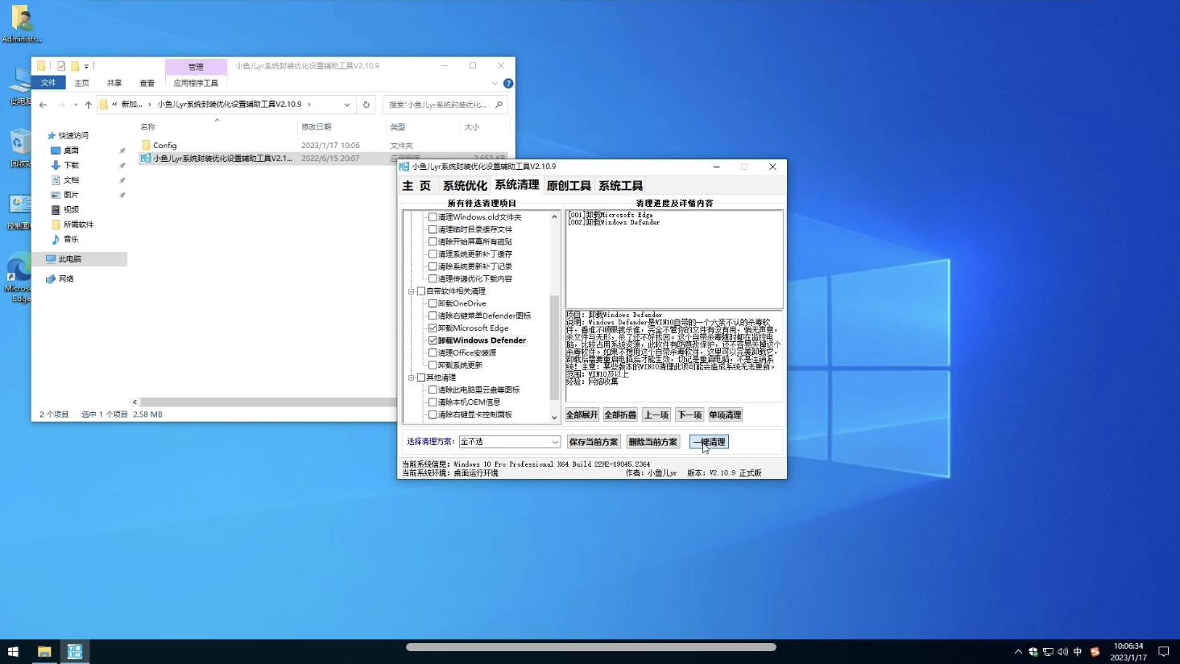Check 清除开始屏幕所有磁贴
Screen dimensions: 1180x664
click(x=433, y=241)
